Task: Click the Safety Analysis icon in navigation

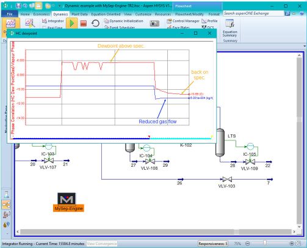Action: (x=6, y=214)
